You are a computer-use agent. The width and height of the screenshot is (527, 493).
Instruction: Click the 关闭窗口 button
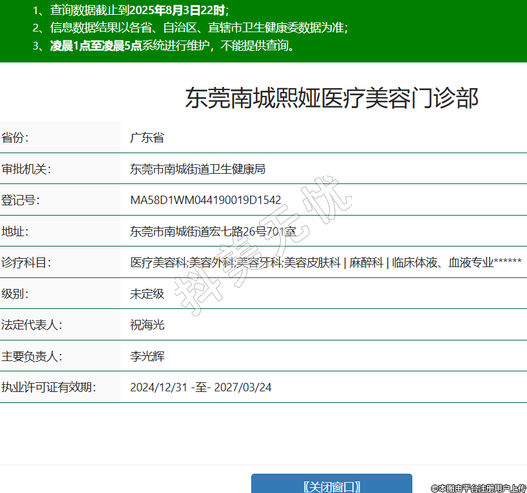331,486
